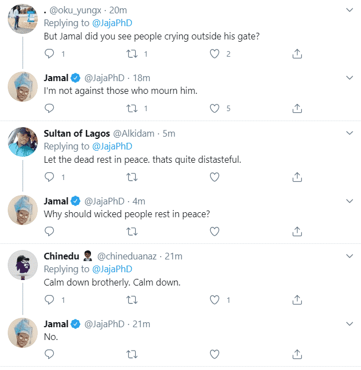This screenshot has height=370, width=361.
Task: Like Sultan of Lagos's "quite distasteful" tweet
Action: (215, 177)
